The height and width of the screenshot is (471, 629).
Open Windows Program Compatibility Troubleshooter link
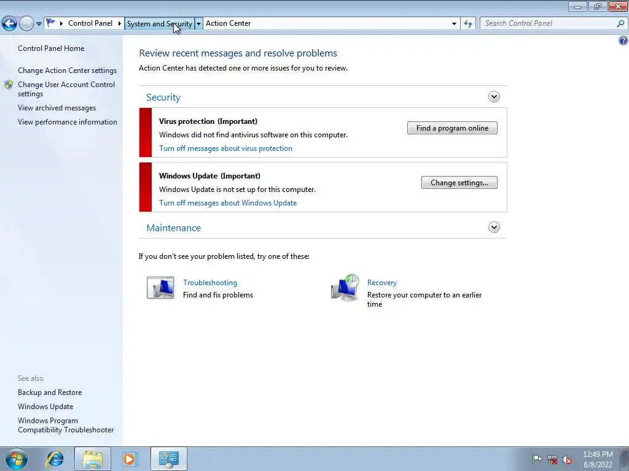click(66, 425)
